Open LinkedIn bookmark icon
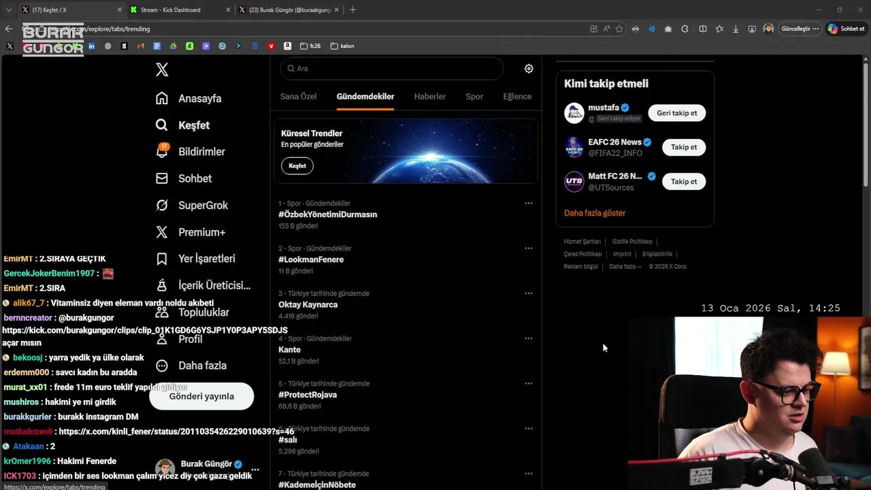Viewport: 871px width, 490px height. tap(91, 46)
